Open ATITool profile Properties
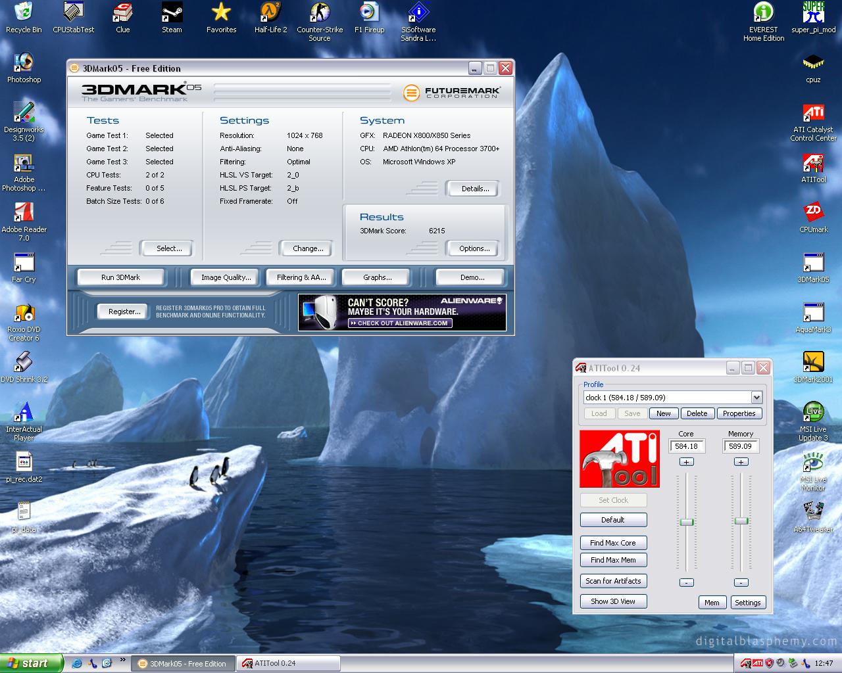 739,413
